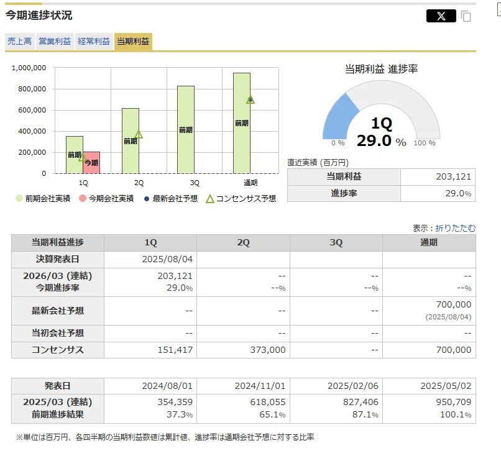The image size is (501, 456).
Task: Click the 2025/02/06 announcement date
Action: click(x=352, y=386)
